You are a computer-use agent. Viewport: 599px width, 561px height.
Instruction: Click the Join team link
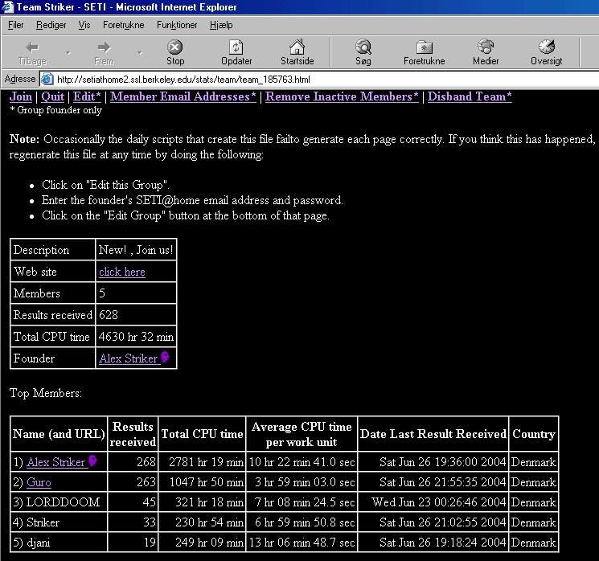pos(21,96)
